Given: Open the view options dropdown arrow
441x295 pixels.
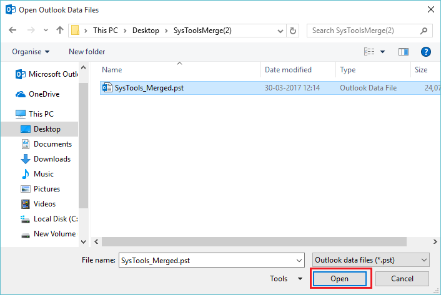Looking at the screenshot, I should (x=382, y=52).
